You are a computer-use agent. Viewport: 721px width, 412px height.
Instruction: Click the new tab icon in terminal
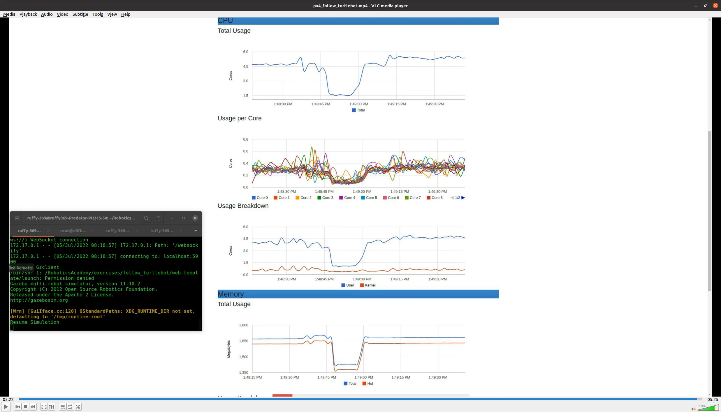(17, 218)
